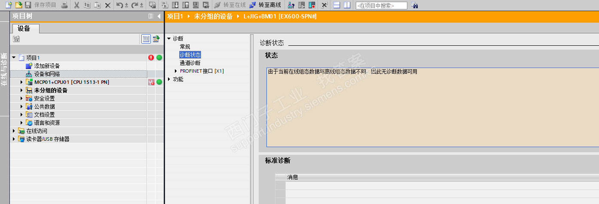Click the Stop CPU icon
This screenshot has height=204, width=599.
pos(312,5)
